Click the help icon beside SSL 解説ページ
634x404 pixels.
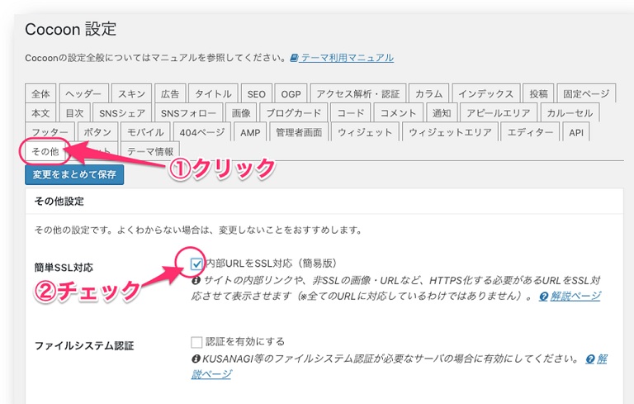click(x=543, y=297)
